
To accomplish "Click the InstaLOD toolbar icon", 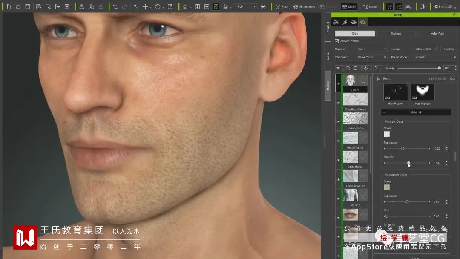I will (x=444, y=6).
